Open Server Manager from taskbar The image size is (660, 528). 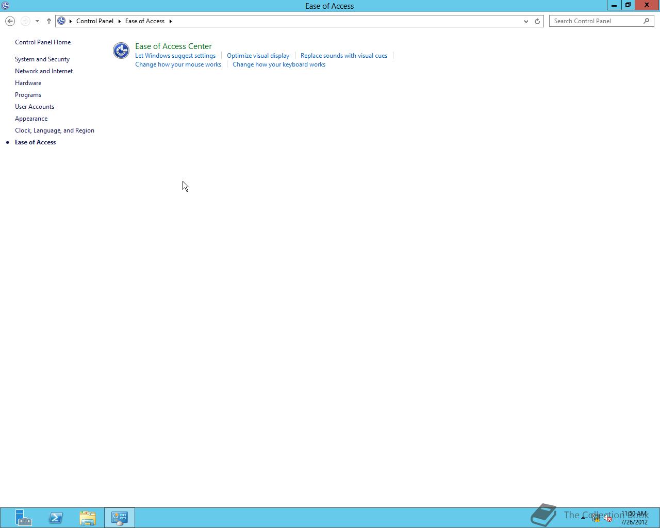tap(23, 518)
